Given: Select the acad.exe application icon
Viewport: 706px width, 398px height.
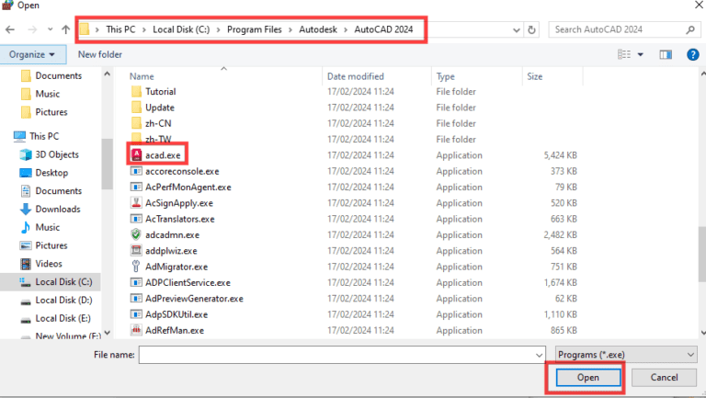Looking at the screenshot, I should 136,154.
